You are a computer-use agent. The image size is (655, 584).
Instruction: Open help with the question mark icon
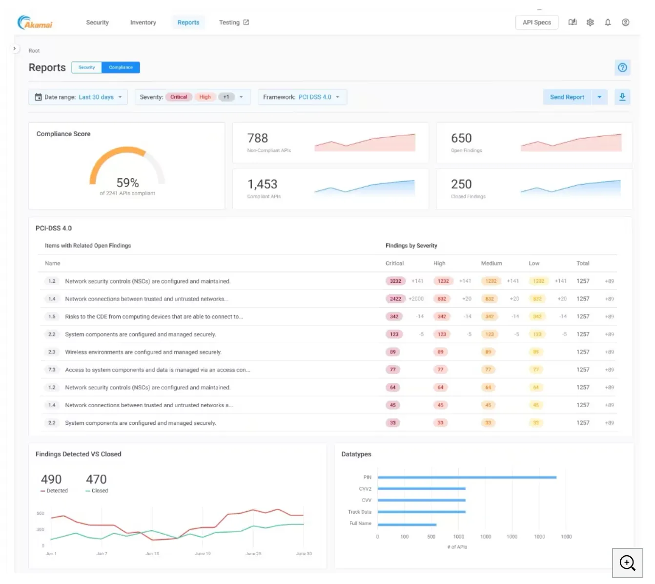point(622,67)
